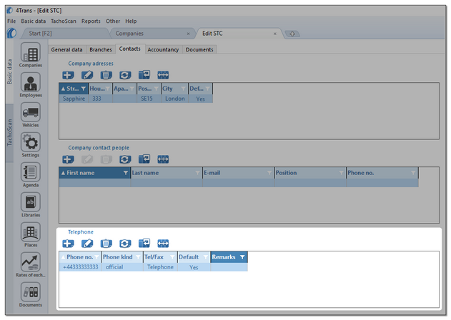Open filter on City column
The height and width of the screenshot is (320, 451).
[183, 89]
